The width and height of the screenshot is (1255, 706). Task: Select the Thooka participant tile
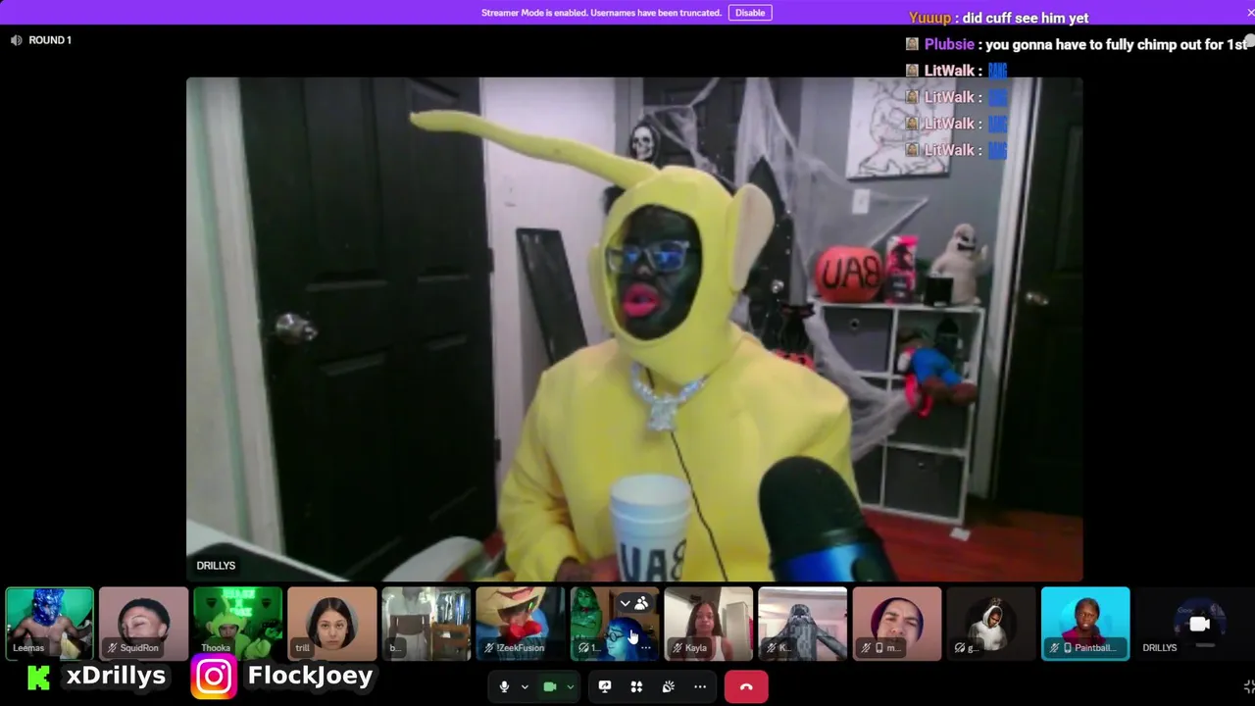coord(237,623)
